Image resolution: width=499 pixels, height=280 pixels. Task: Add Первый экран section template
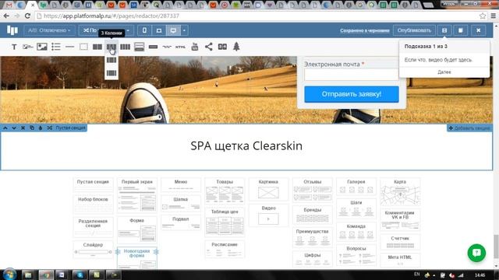pos(137,195)
